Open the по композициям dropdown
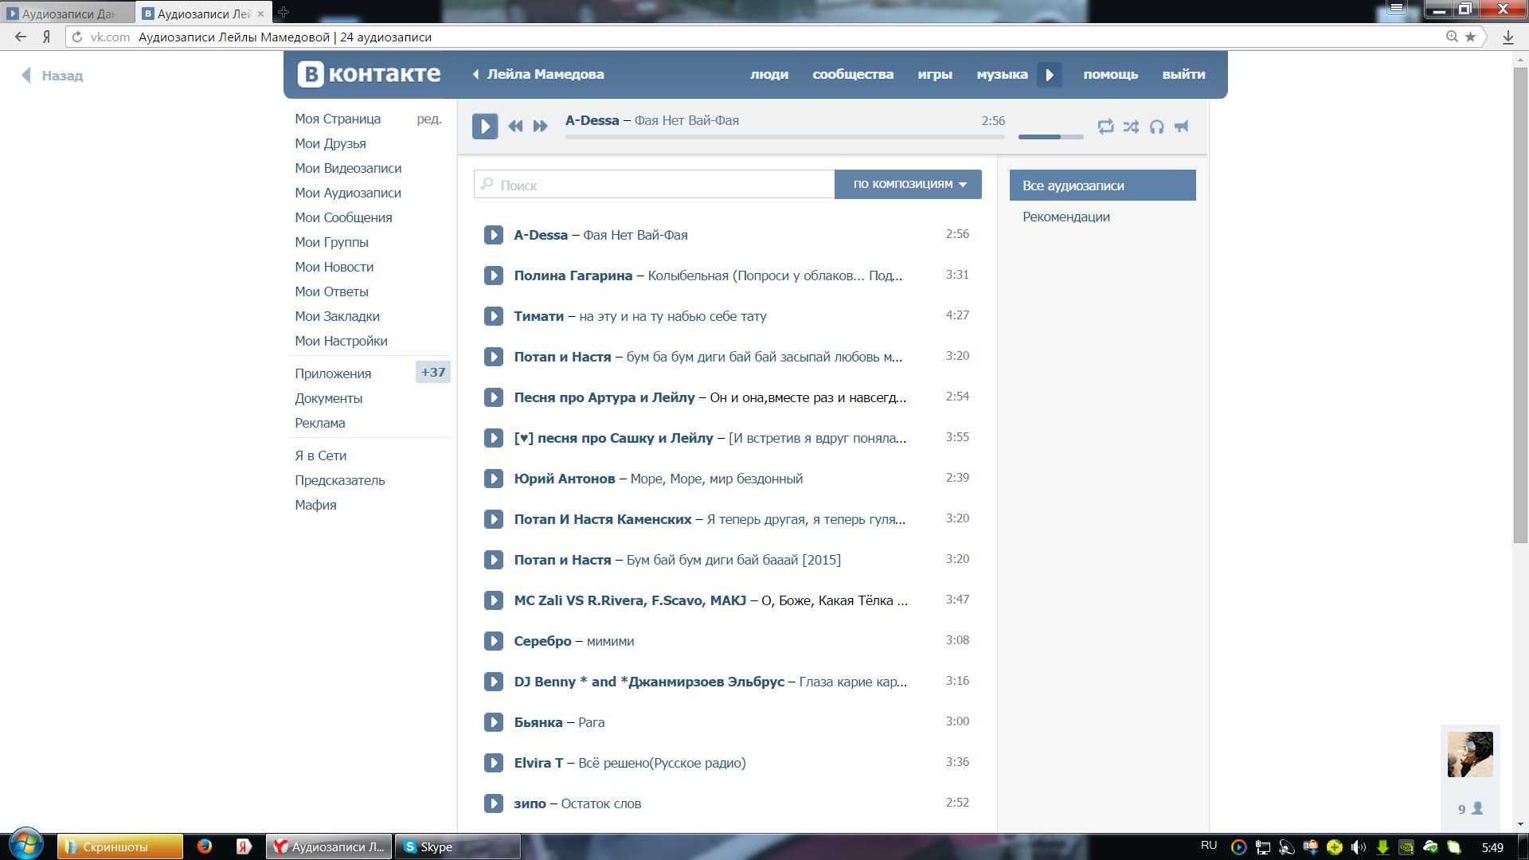 (x=908, y=184)
